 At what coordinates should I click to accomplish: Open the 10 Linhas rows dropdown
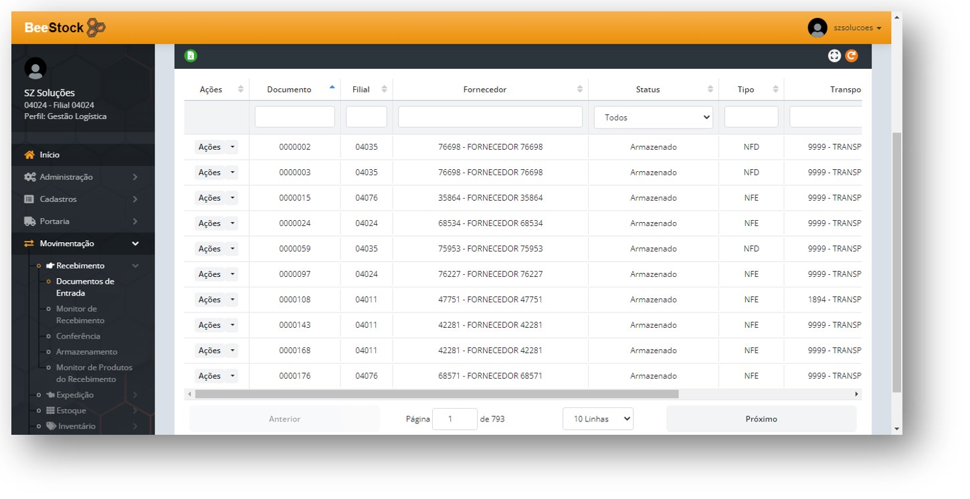click(x=597, y=419)
